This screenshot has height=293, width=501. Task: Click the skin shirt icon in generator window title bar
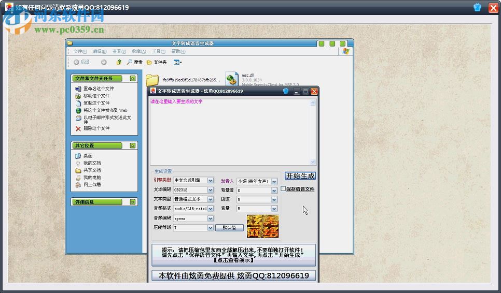click(286, 91)
